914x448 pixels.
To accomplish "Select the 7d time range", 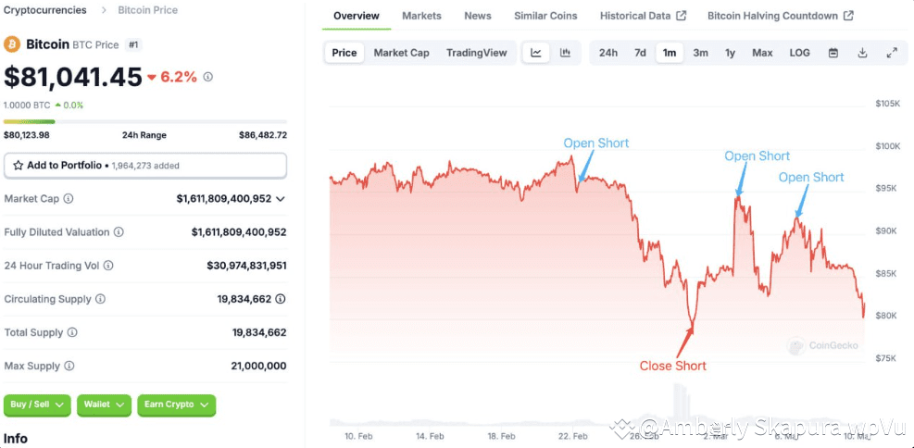I will tap(640, 53).
